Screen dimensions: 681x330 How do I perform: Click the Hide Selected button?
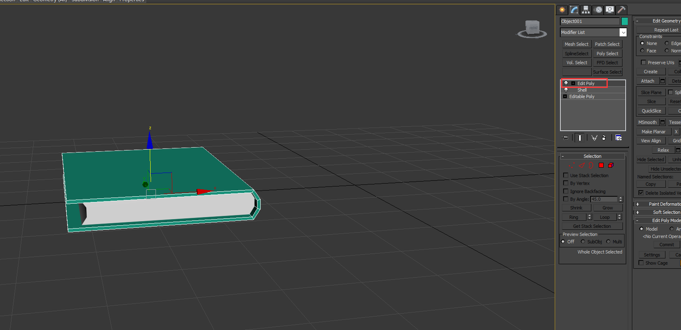(651, 159)
